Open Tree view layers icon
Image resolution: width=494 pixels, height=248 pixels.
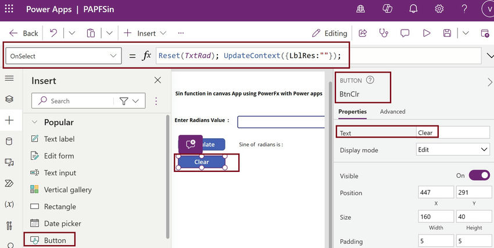tap(9, 99)
